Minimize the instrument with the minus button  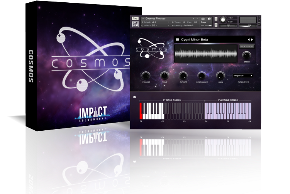pos(259,20)
